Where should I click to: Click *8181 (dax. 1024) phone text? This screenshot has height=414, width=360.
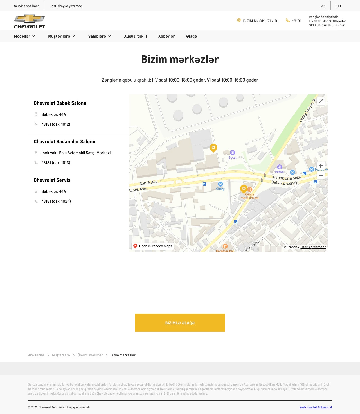point(56,201)
